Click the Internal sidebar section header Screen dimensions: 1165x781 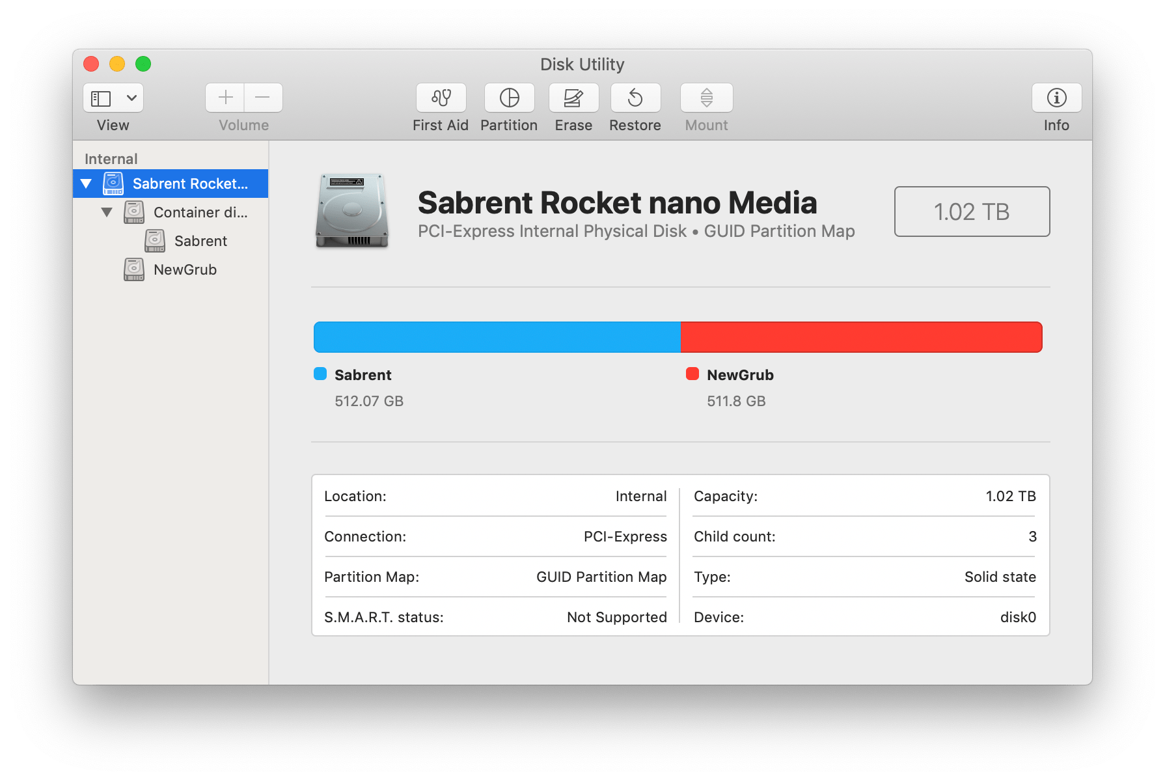pos(111,159)
